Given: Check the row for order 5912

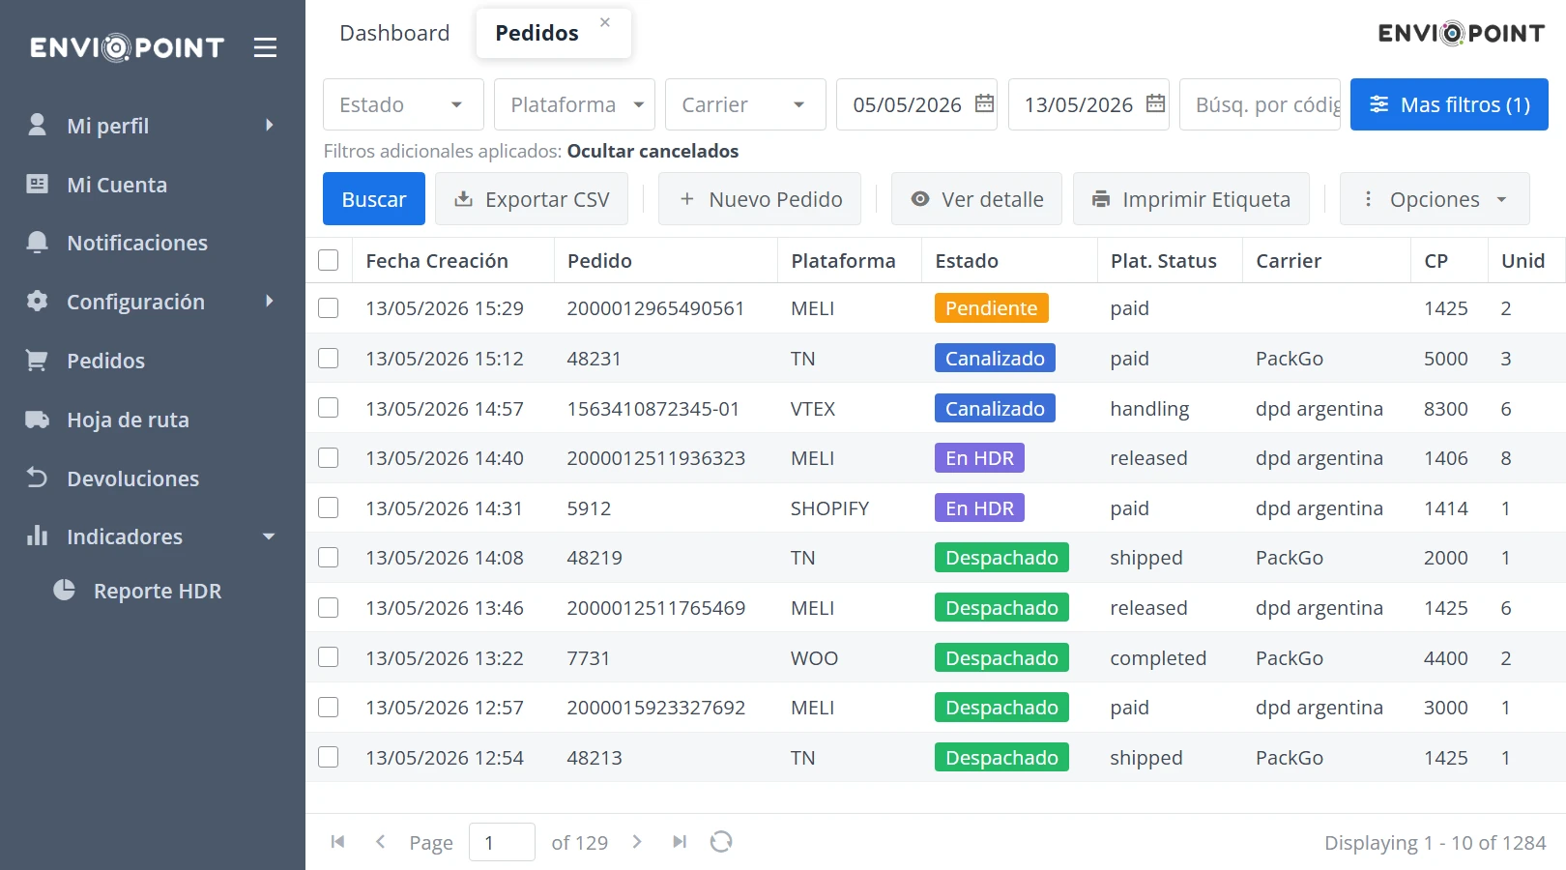Looking at the screenshot, I should (x=329, y=507).
